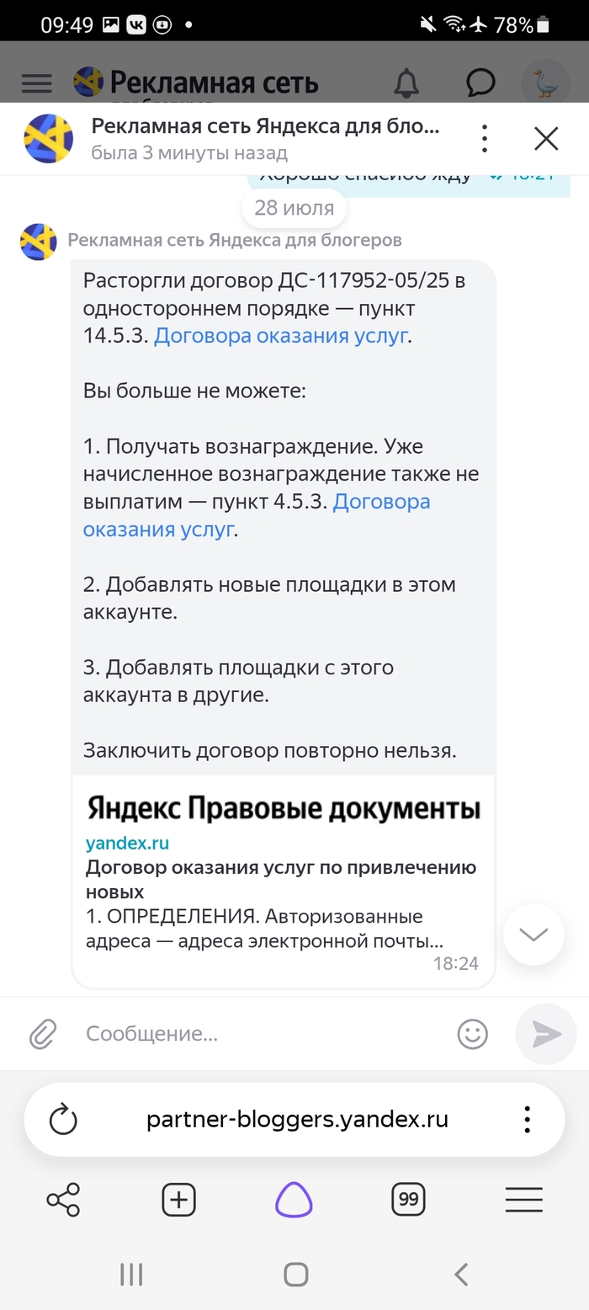Open the goose profile avatar
589x1310 pixels.
click(x=545, y=82)
